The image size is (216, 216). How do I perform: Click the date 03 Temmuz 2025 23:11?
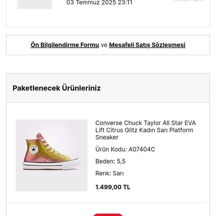coord(99,3)
